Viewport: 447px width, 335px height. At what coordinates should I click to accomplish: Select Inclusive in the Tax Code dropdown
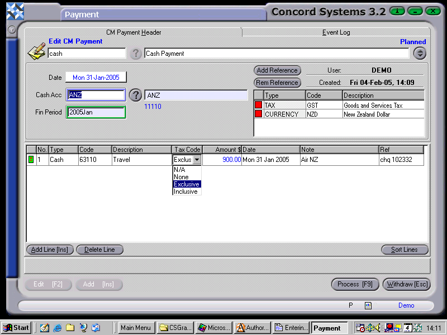pyautogui.click(x=187, y=192)
